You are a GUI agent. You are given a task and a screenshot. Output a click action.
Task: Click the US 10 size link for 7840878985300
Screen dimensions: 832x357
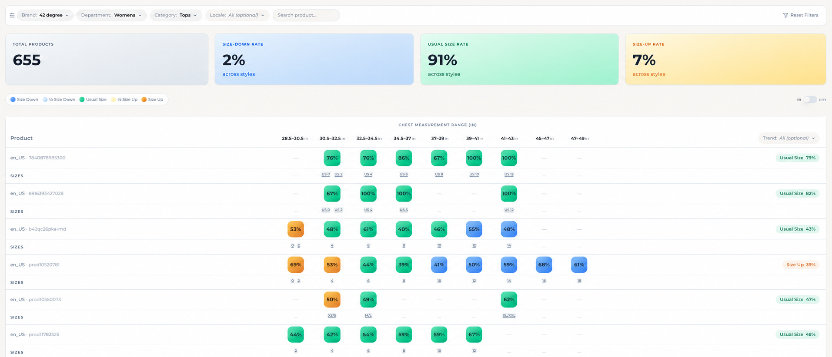point(474,175)
